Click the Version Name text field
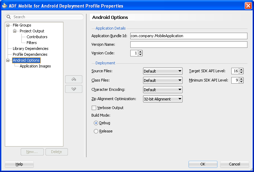The height and width of the screenshot is (172, 254). click(189, 44)
